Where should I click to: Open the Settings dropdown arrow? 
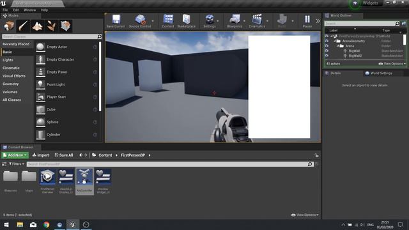pyautogui.click(x=218, y=21)
